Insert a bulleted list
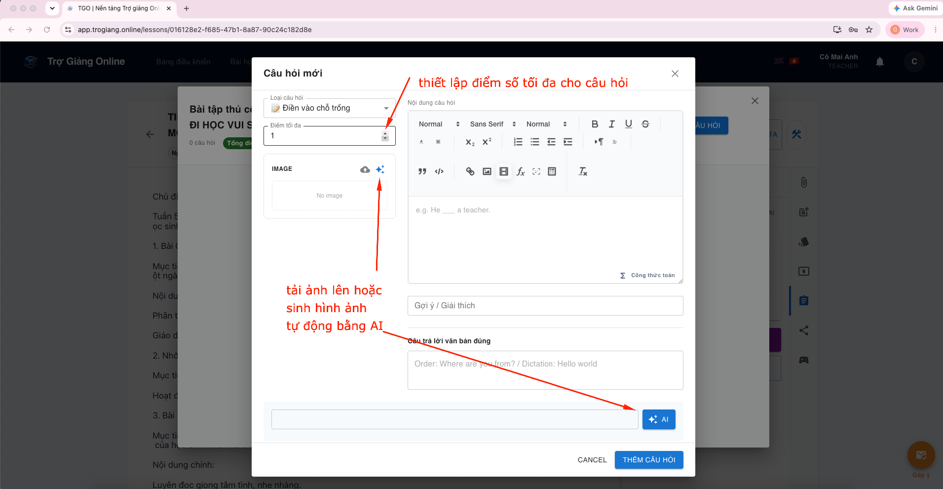 [534, 142]
